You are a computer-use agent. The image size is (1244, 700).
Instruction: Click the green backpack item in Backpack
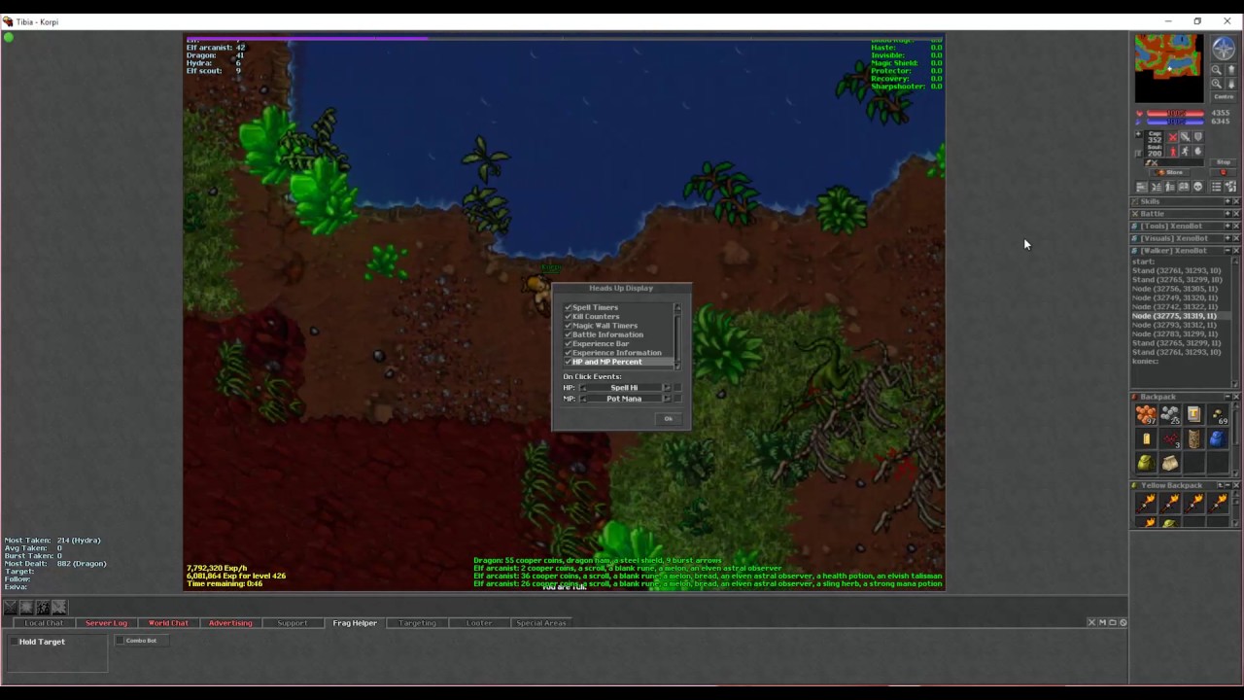pos(1147,463)
